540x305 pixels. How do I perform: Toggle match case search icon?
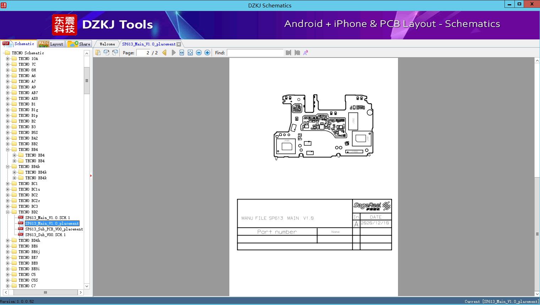(305, 53)
